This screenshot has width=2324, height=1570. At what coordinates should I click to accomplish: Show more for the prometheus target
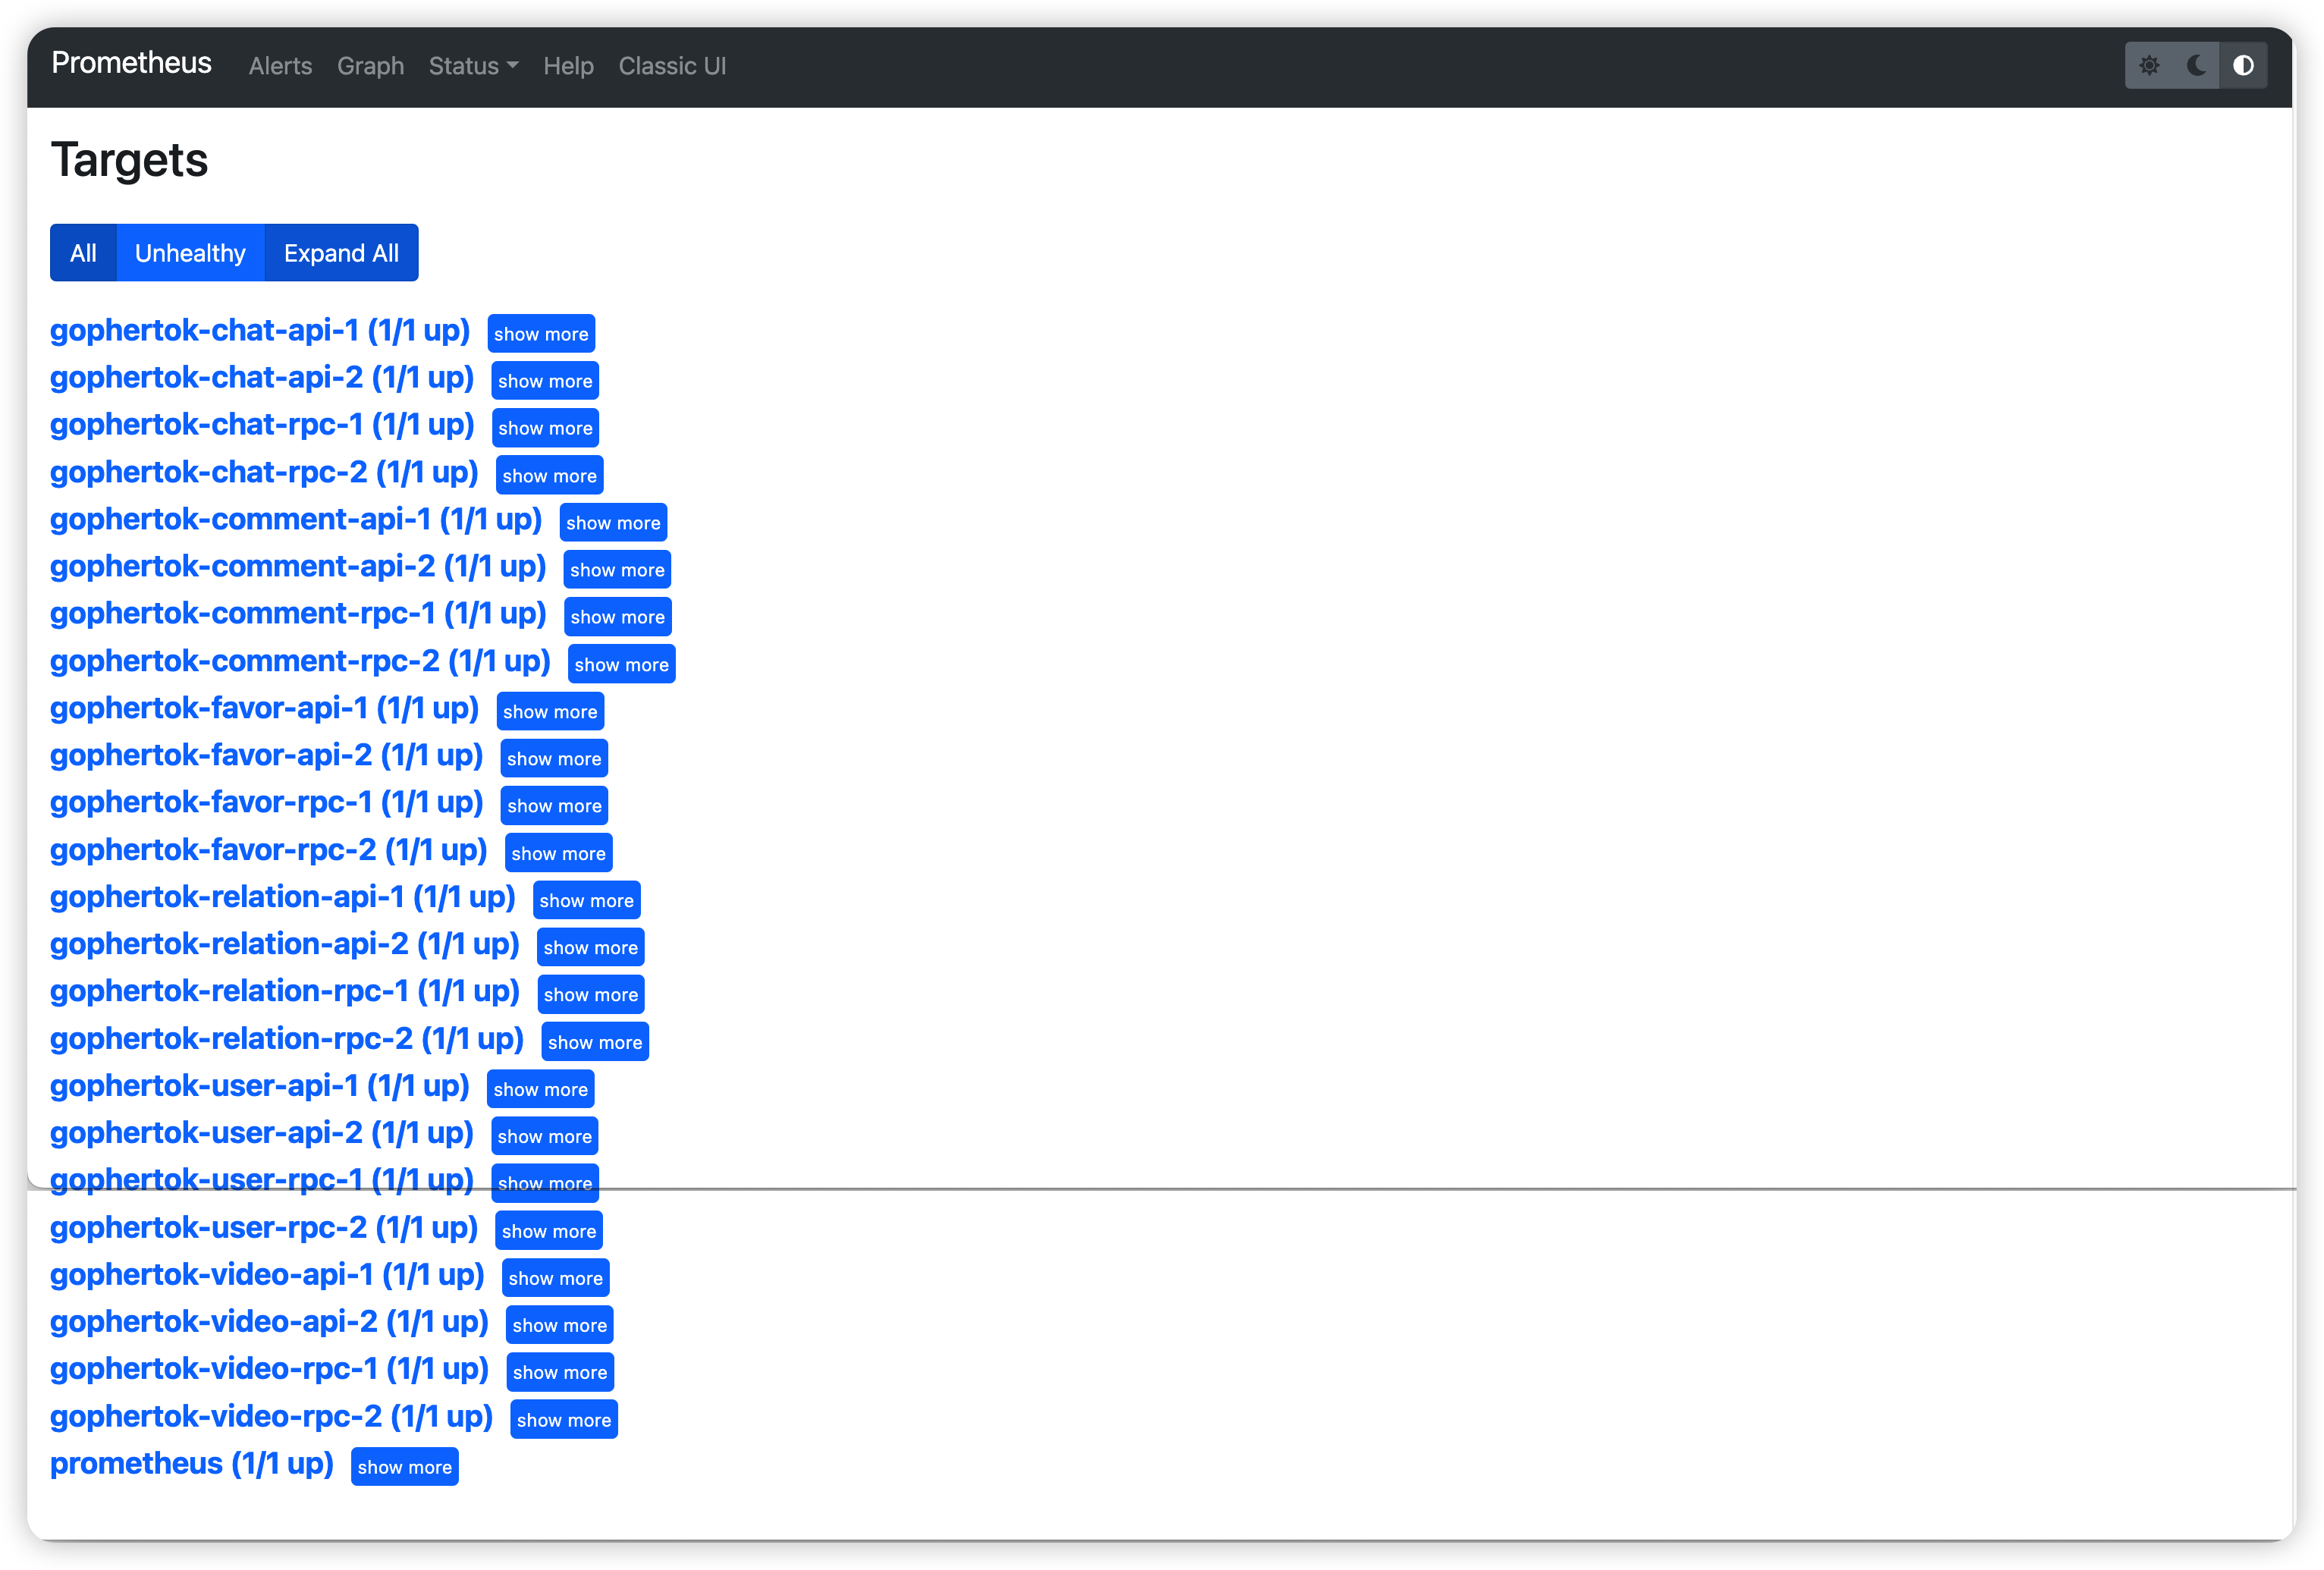coord(404,1467)
